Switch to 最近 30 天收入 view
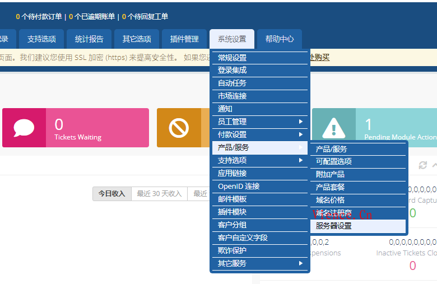 [159, 194]
